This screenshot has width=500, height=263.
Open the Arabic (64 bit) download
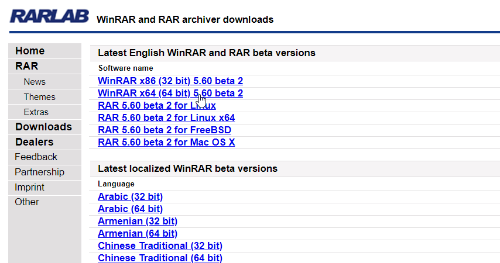[130, 209]
